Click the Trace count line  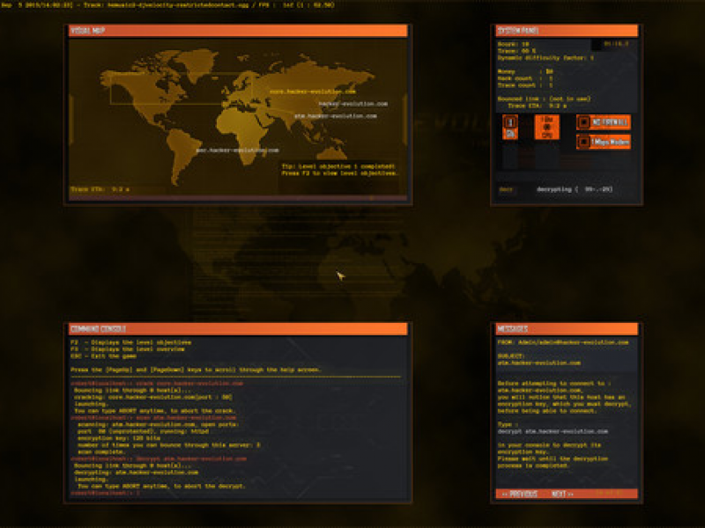tap(525, 84)
